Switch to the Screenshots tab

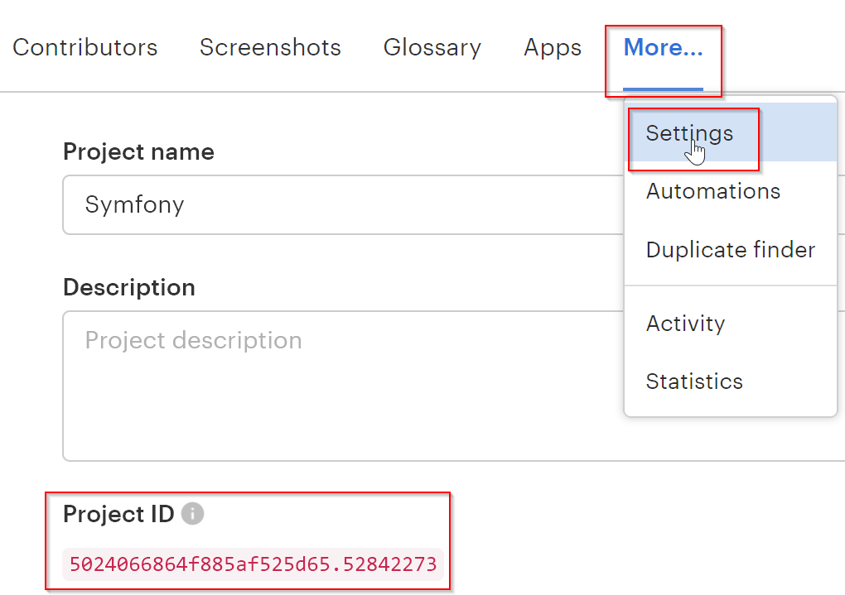click(x=270, y=48)
